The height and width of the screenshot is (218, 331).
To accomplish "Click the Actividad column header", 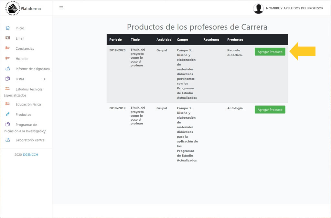I will 164,40.
